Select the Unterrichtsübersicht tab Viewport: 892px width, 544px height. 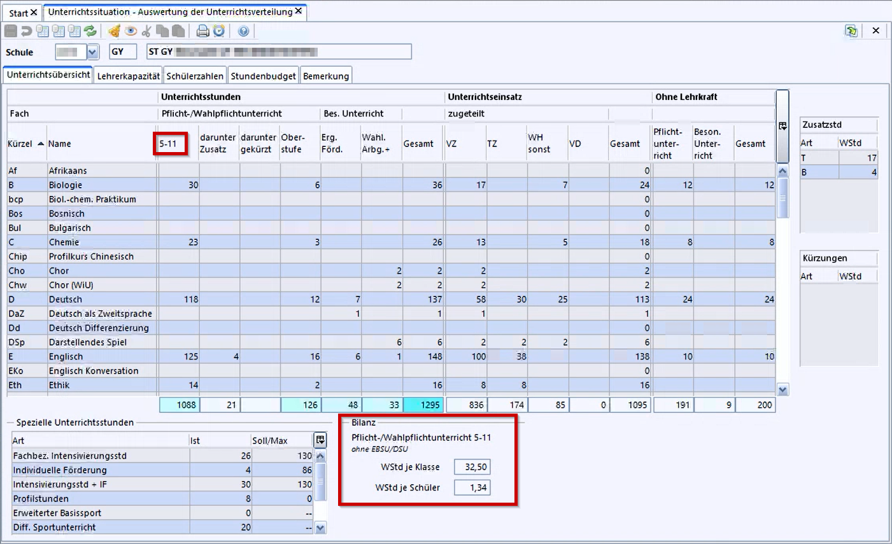[48, 74]
